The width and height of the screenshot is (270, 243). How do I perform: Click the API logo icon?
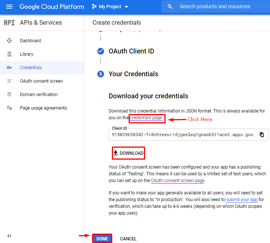coord(9,22)
